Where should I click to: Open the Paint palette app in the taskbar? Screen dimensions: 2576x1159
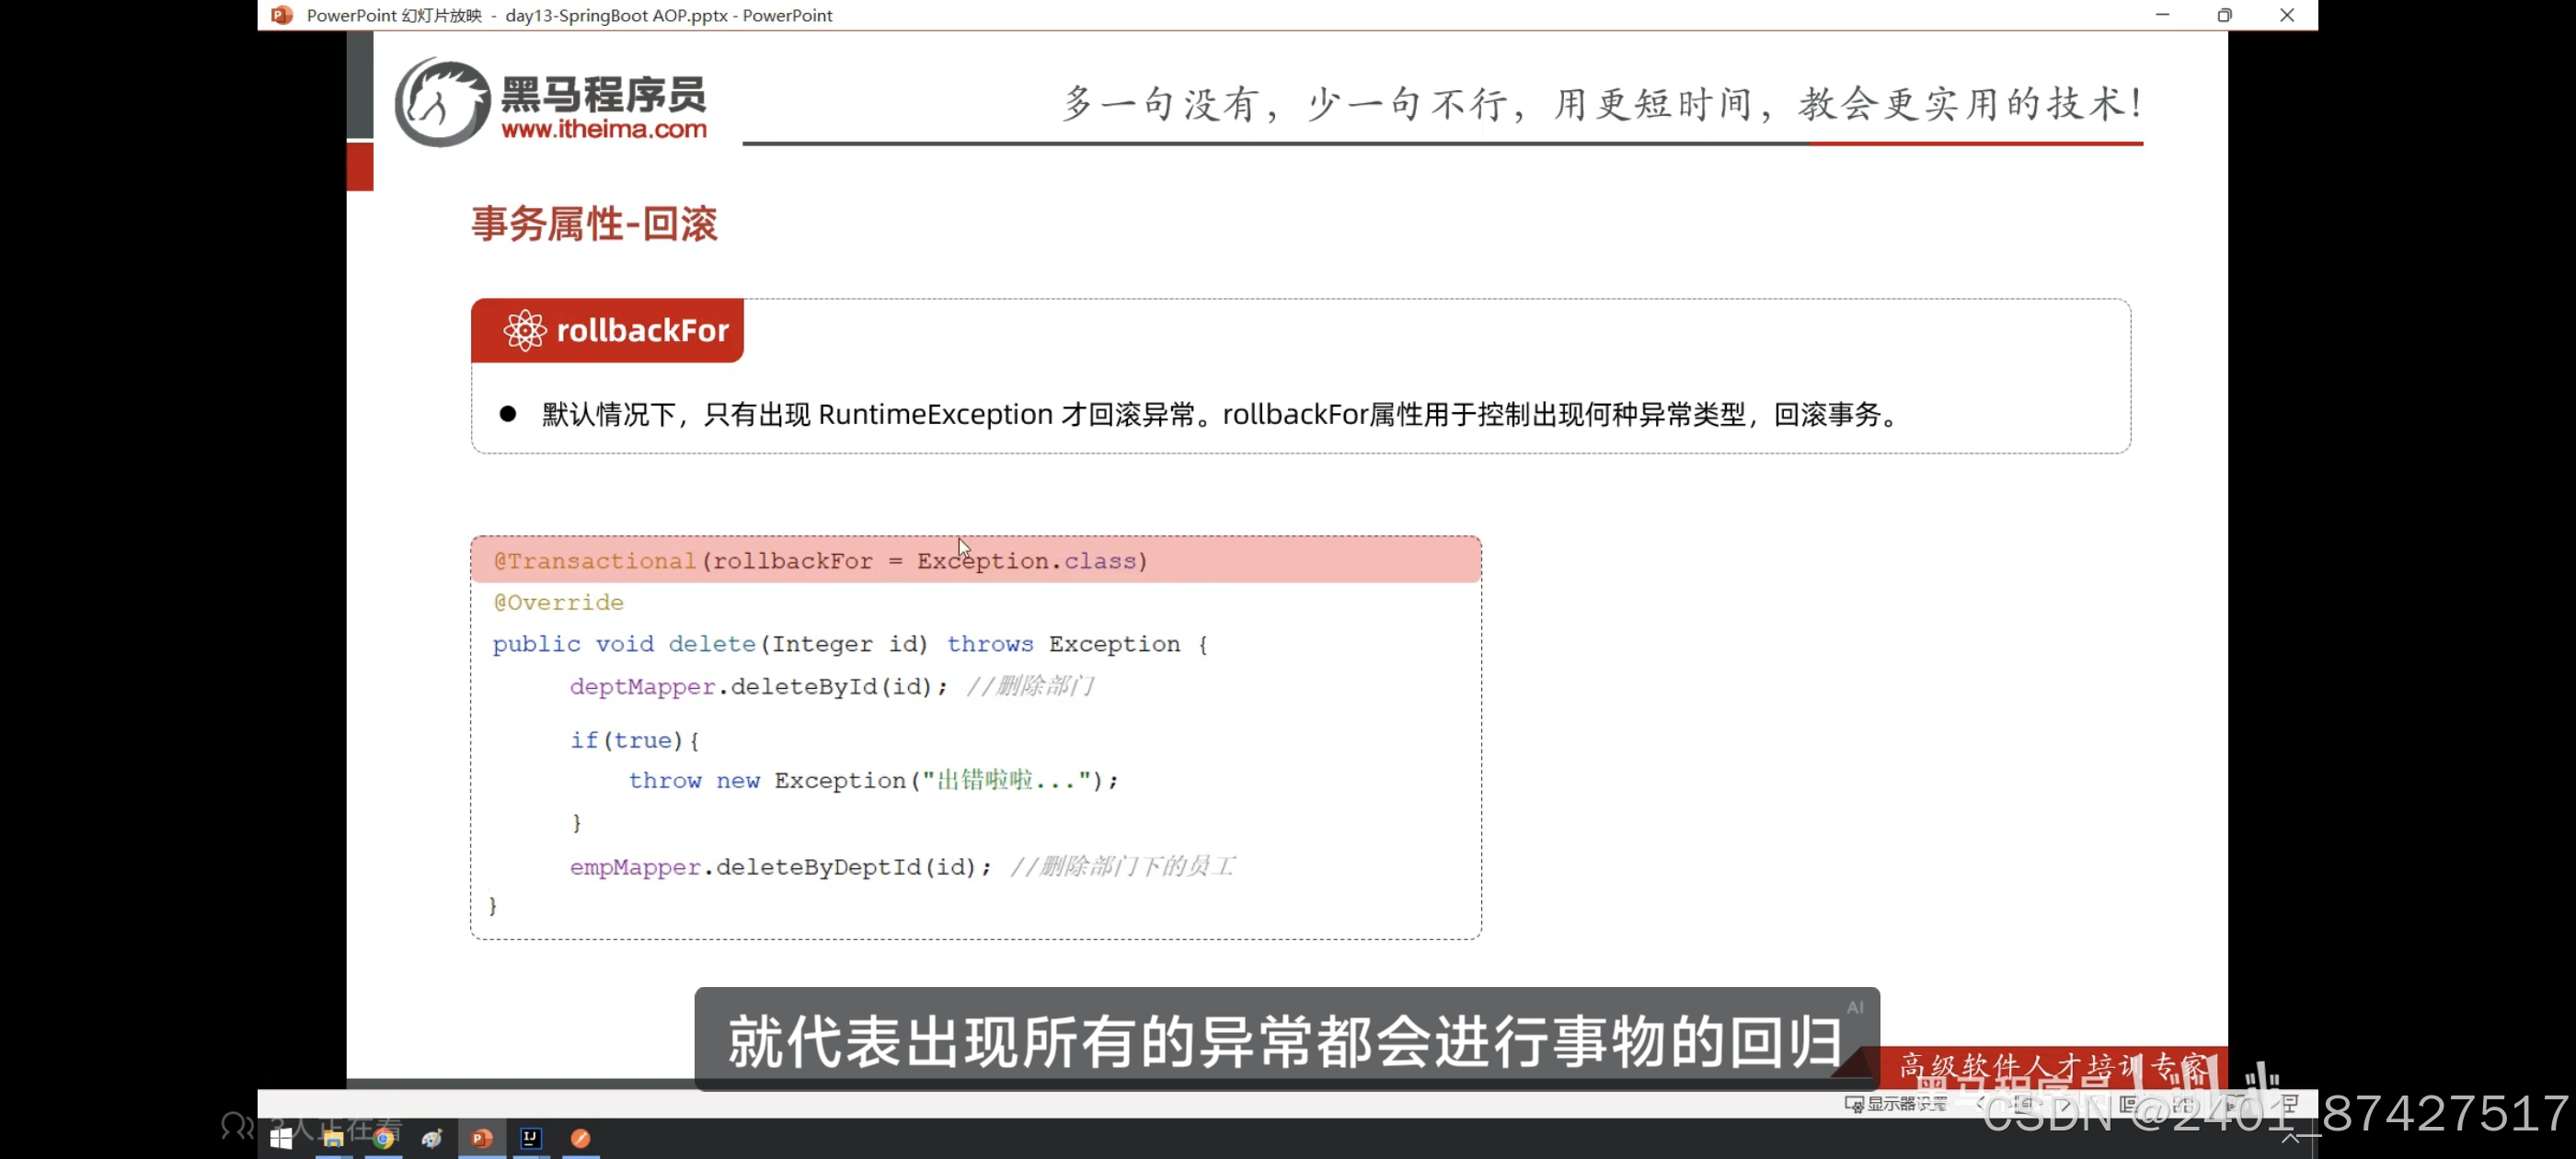(432, 1138)
